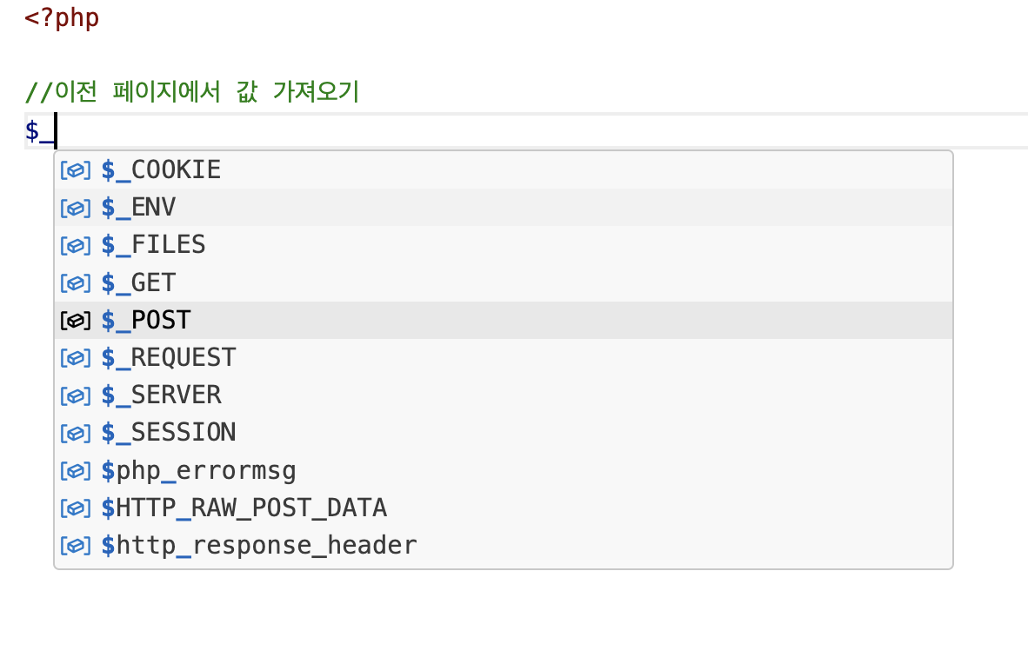Click the variable icon beside $_FILES

point(75,245)
